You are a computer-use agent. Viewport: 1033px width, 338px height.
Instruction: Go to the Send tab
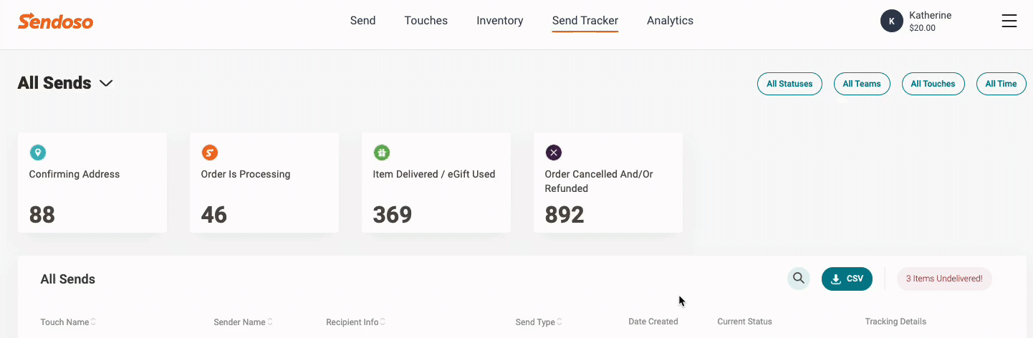[362, 21]
